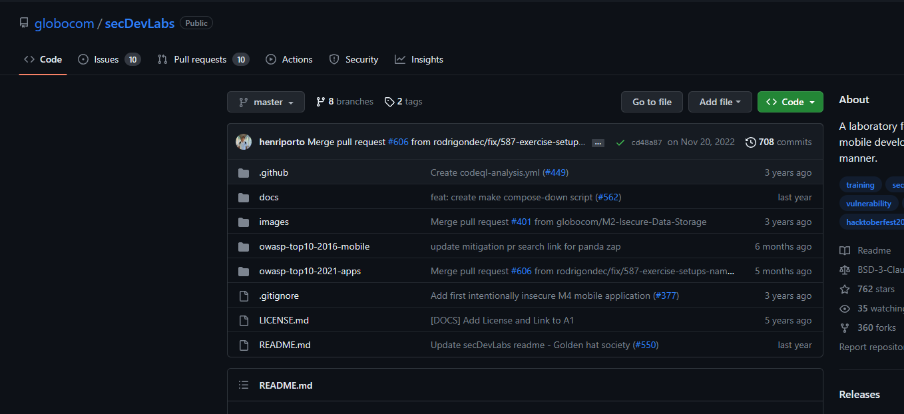
Task: Open the Issues tab
Action: pos(109,59)
